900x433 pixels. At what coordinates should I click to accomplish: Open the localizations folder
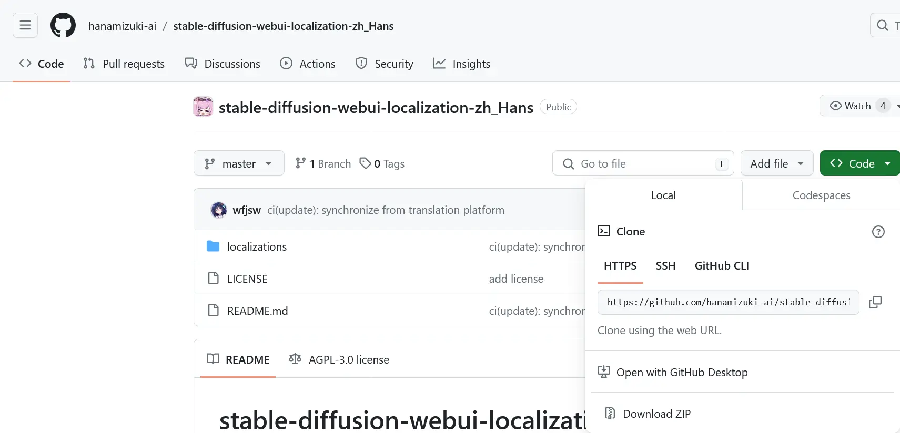pos(257,246)
